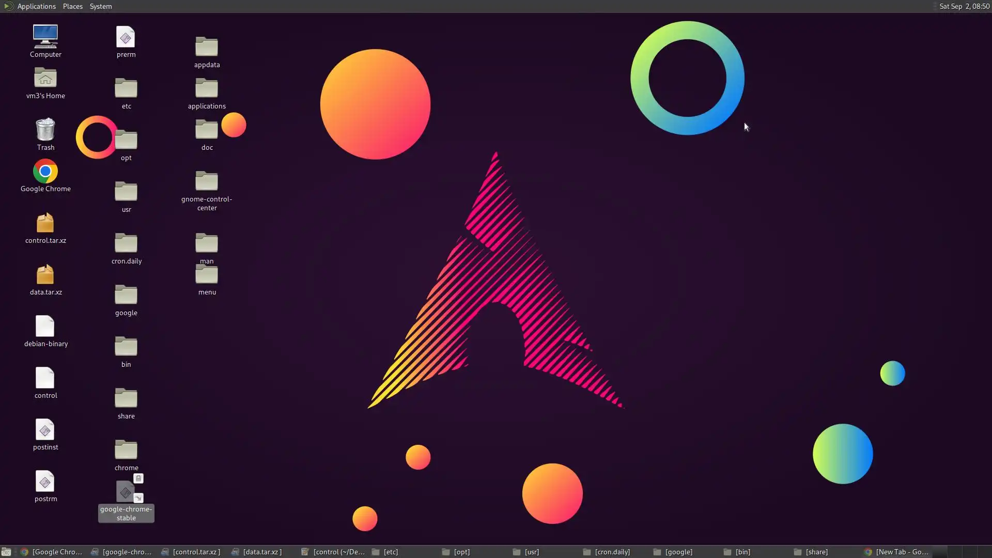Open the Places menu
The height and width of the screenshot is (558, 992).
tap(73, 6)
